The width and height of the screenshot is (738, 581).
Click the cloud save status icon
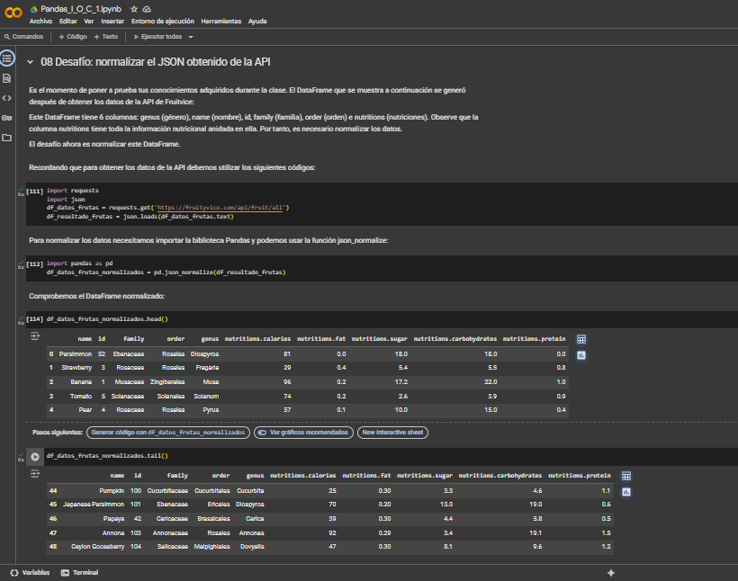coord(147,9)
